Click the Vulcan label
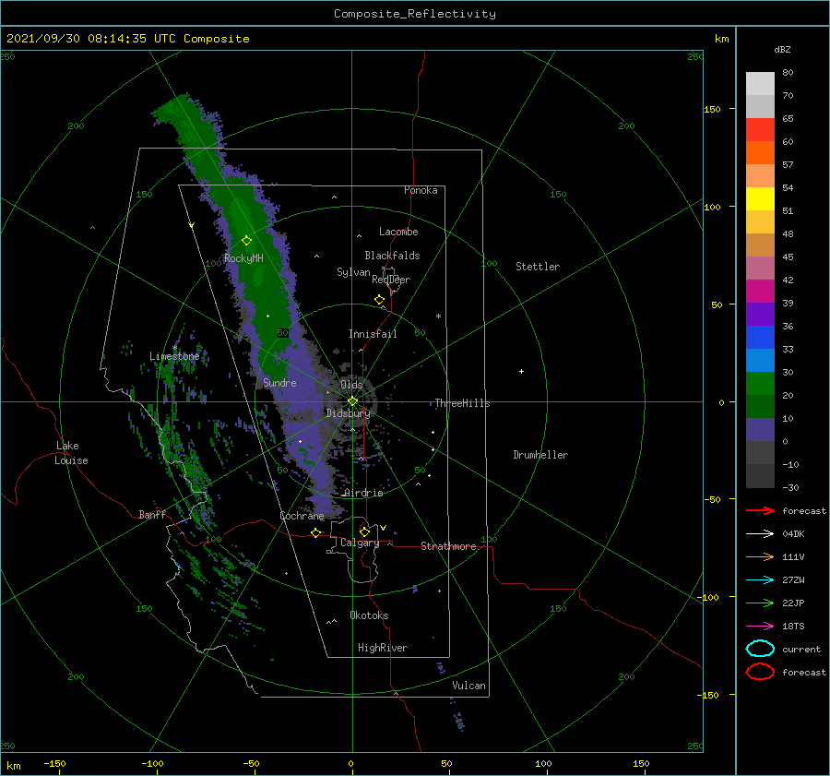 (468, 686)
